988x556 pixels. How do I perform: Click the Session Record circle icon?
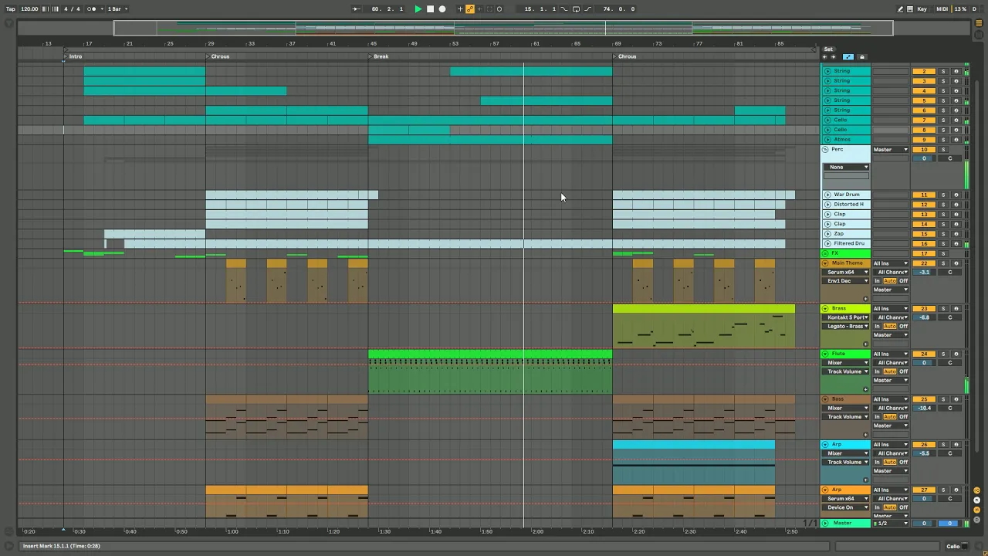499,8
